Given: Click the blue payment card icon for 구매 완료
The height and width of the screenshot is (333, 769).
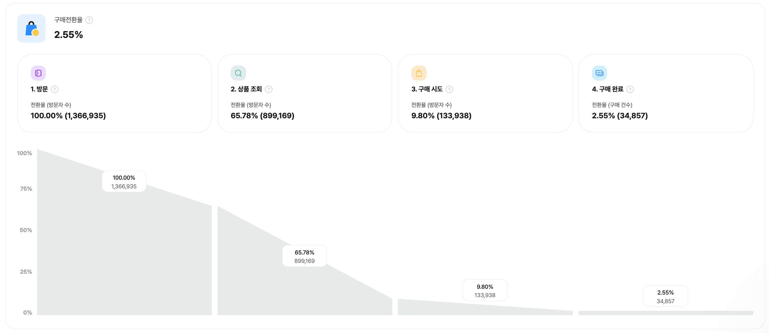Looking at the screenshot, I should coord(599,73).
